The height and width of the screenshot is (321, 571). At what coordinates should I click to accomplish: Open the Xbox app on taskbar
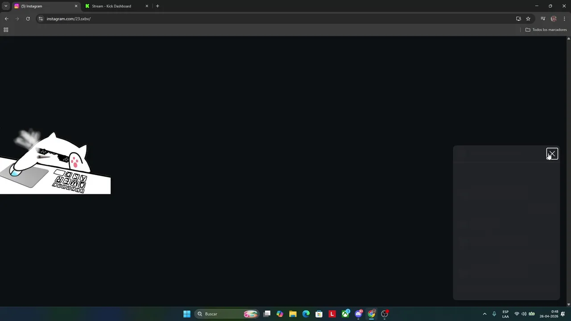coord(345,314)
